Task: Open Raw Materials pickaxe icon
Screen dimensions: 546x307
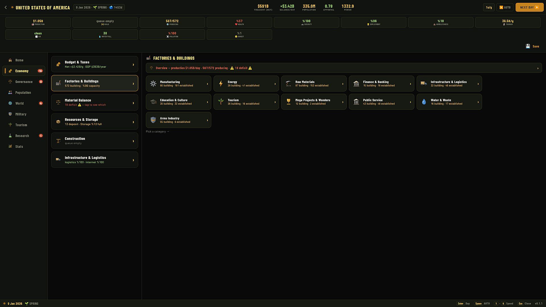Action: point(289,84)
